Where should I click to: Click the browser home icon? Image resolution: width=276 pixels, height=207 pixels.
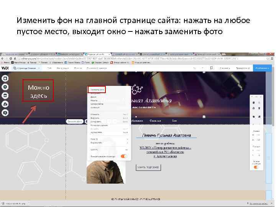click(15, 59)
